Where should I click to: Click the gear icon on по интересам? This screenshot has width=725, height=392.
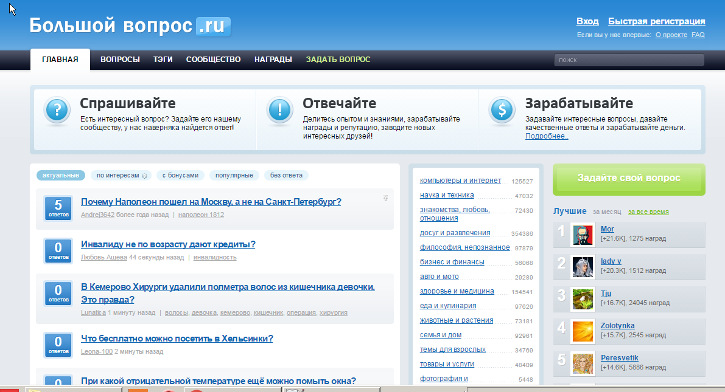[x=144, y=176]
